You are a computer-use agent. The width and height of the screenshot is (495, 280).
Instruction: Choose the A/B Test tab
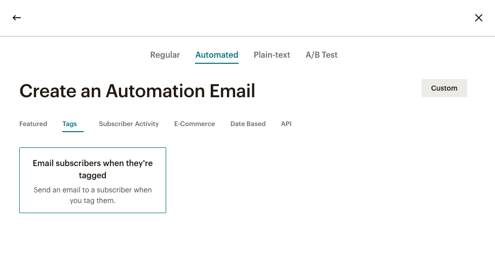321,55
